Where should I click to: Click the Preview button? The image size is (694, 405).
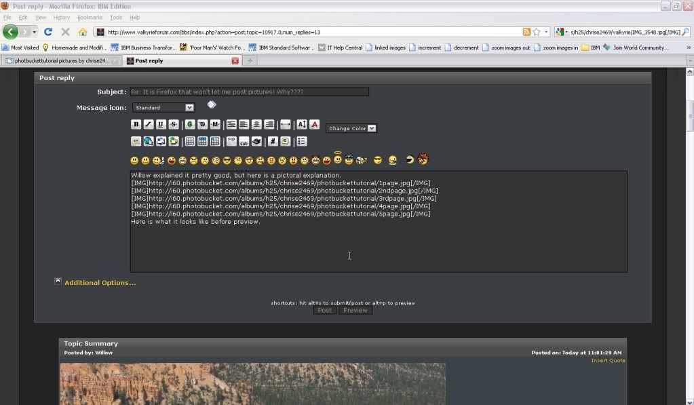click(x=355, y=311)
